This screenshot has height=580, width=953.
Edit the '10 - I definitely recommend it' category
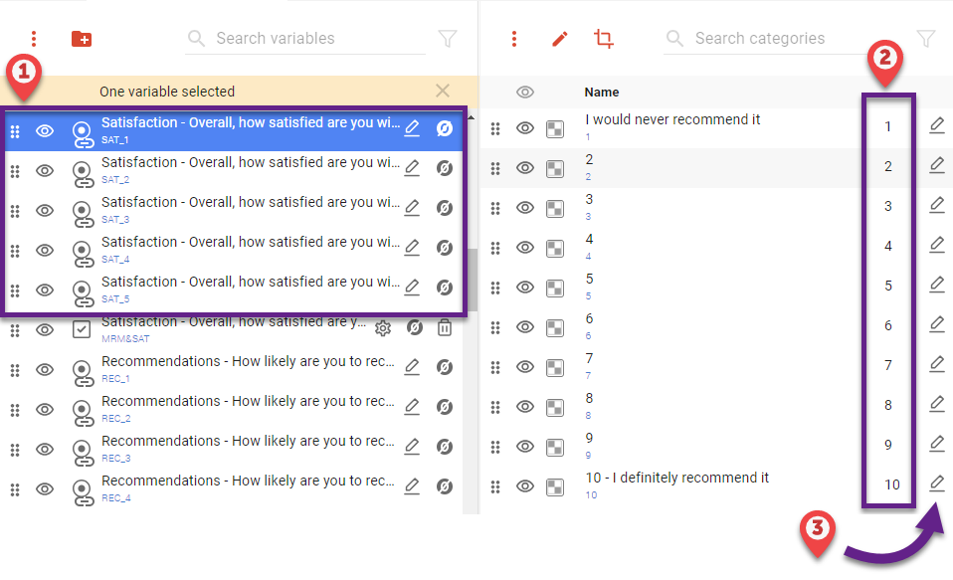(x=936, y=483)
